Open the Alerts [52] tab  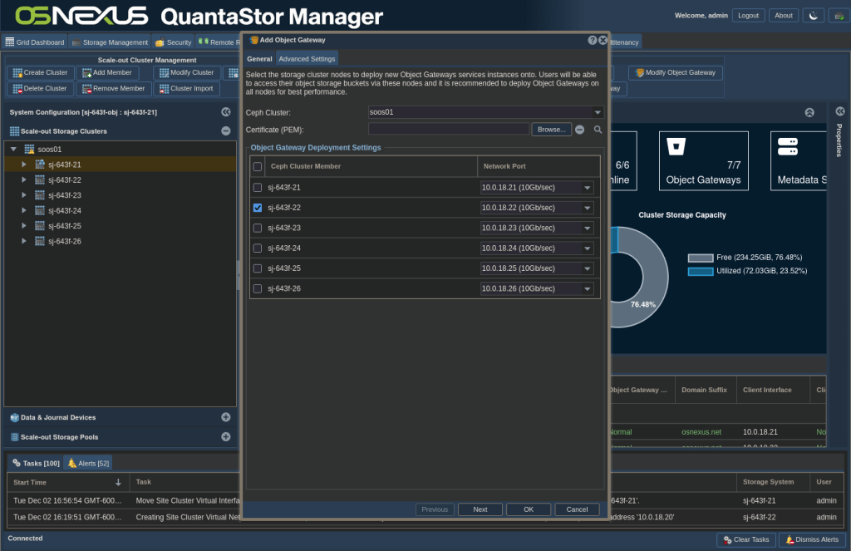tap(88, 464)
